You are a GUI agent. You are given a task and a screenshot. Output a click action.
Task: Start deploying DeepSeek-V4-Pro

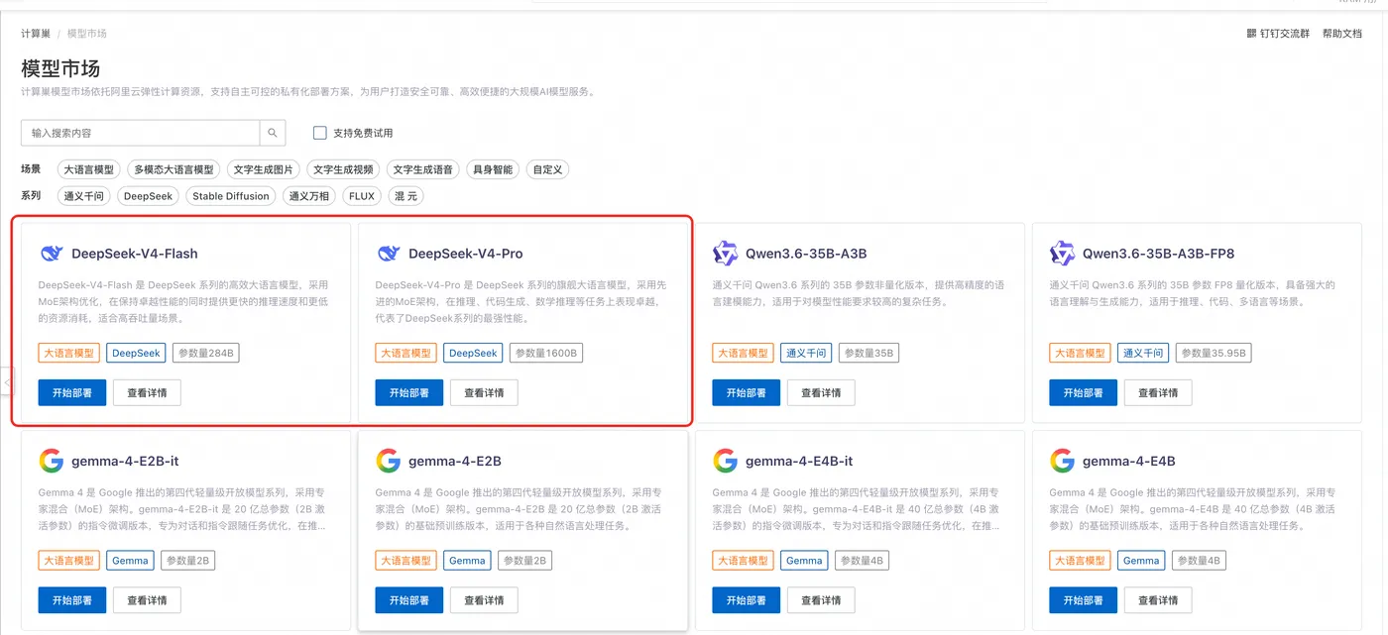click(409, 392)
